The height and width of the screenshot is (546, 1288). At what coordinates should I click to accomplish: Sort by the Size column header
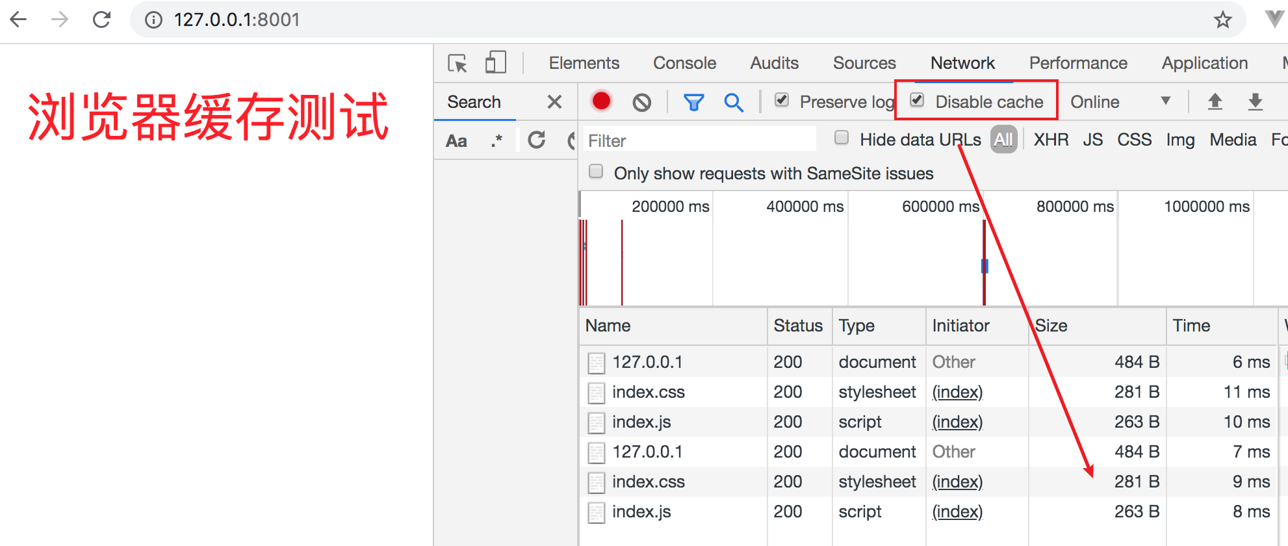1097,326
